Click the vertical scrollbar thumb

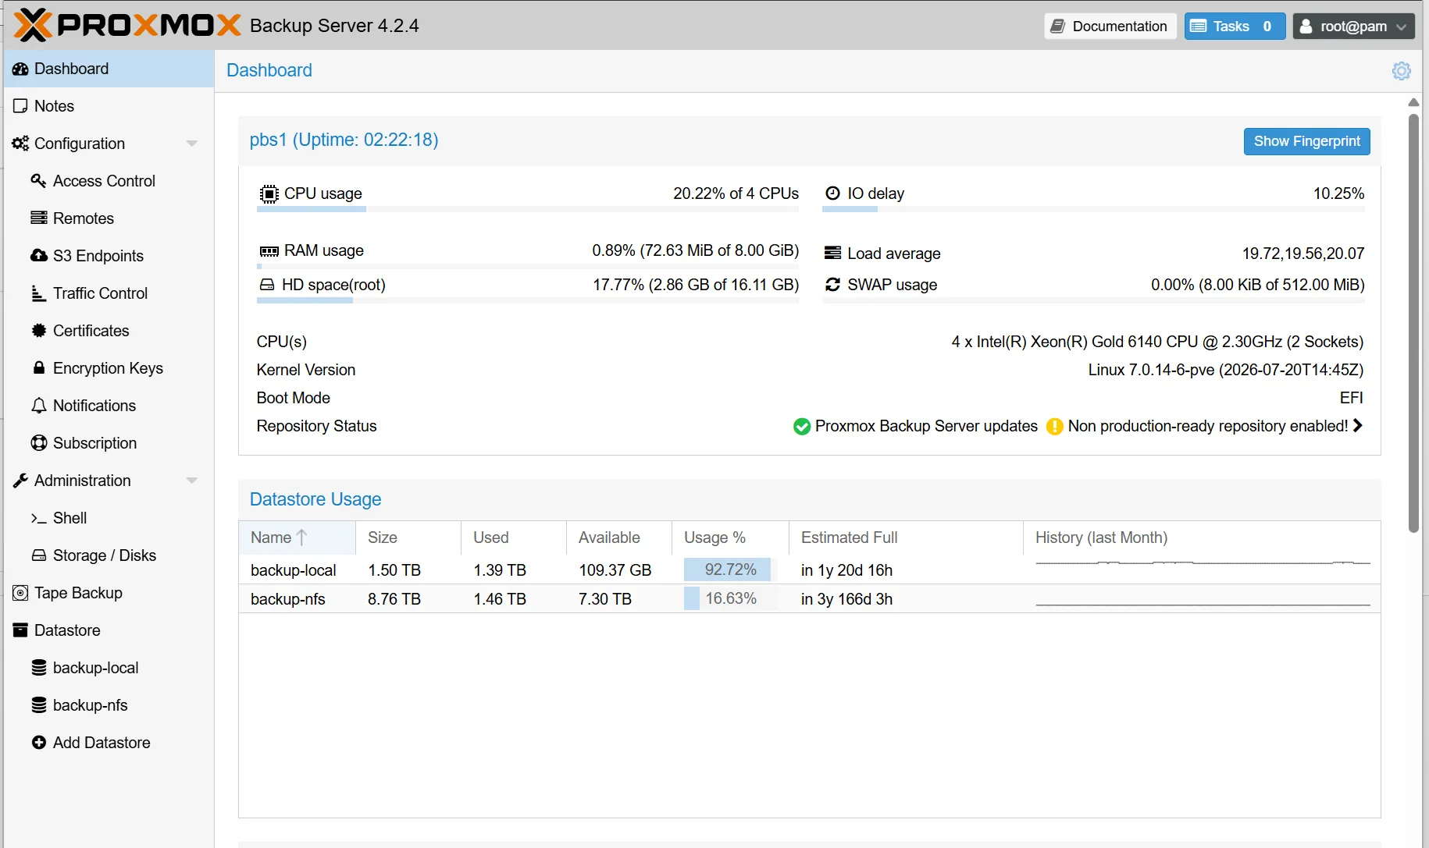pos(1413,323)
